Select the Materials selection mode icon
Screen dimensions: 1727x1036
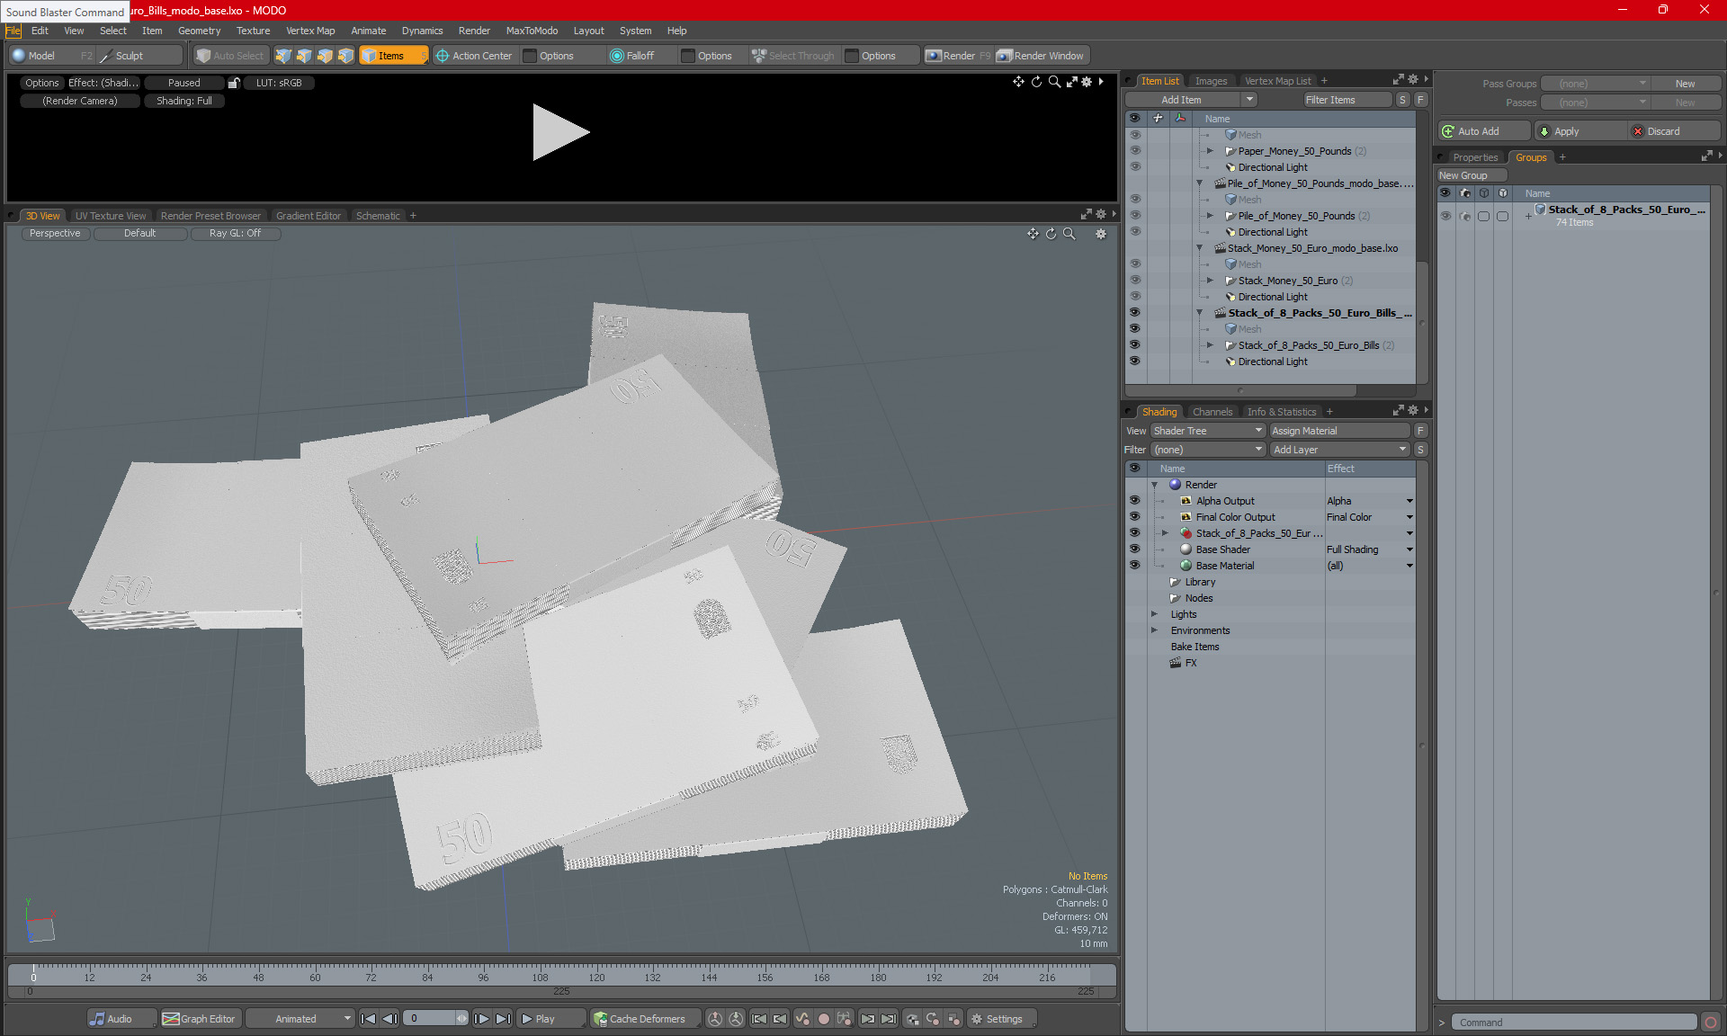pyautogui.click(x=345, y=56)
